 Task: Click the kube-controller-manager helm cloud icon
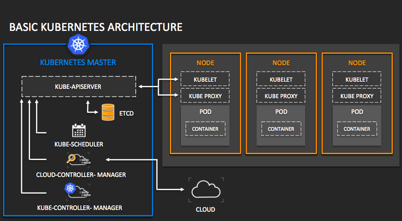click(x=77, y=191)
